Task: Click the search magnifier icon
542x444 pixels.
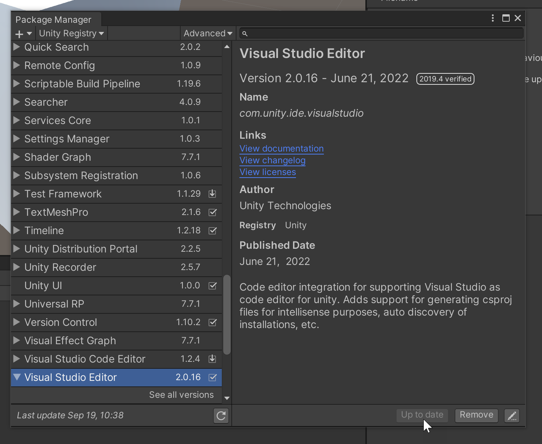Action: (245, 34)
